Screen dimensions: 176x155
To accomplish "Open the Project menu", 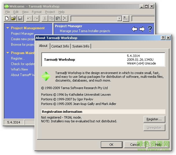I will click(x=50, y=12).
